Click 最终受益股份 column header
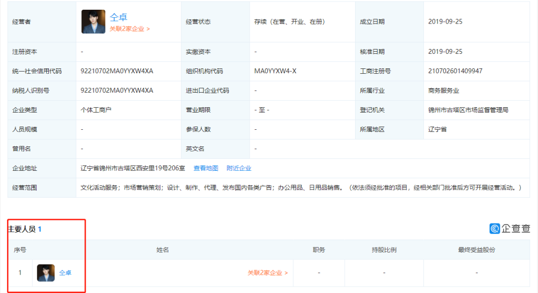This screenshot has width=538, height=293. 477,250
